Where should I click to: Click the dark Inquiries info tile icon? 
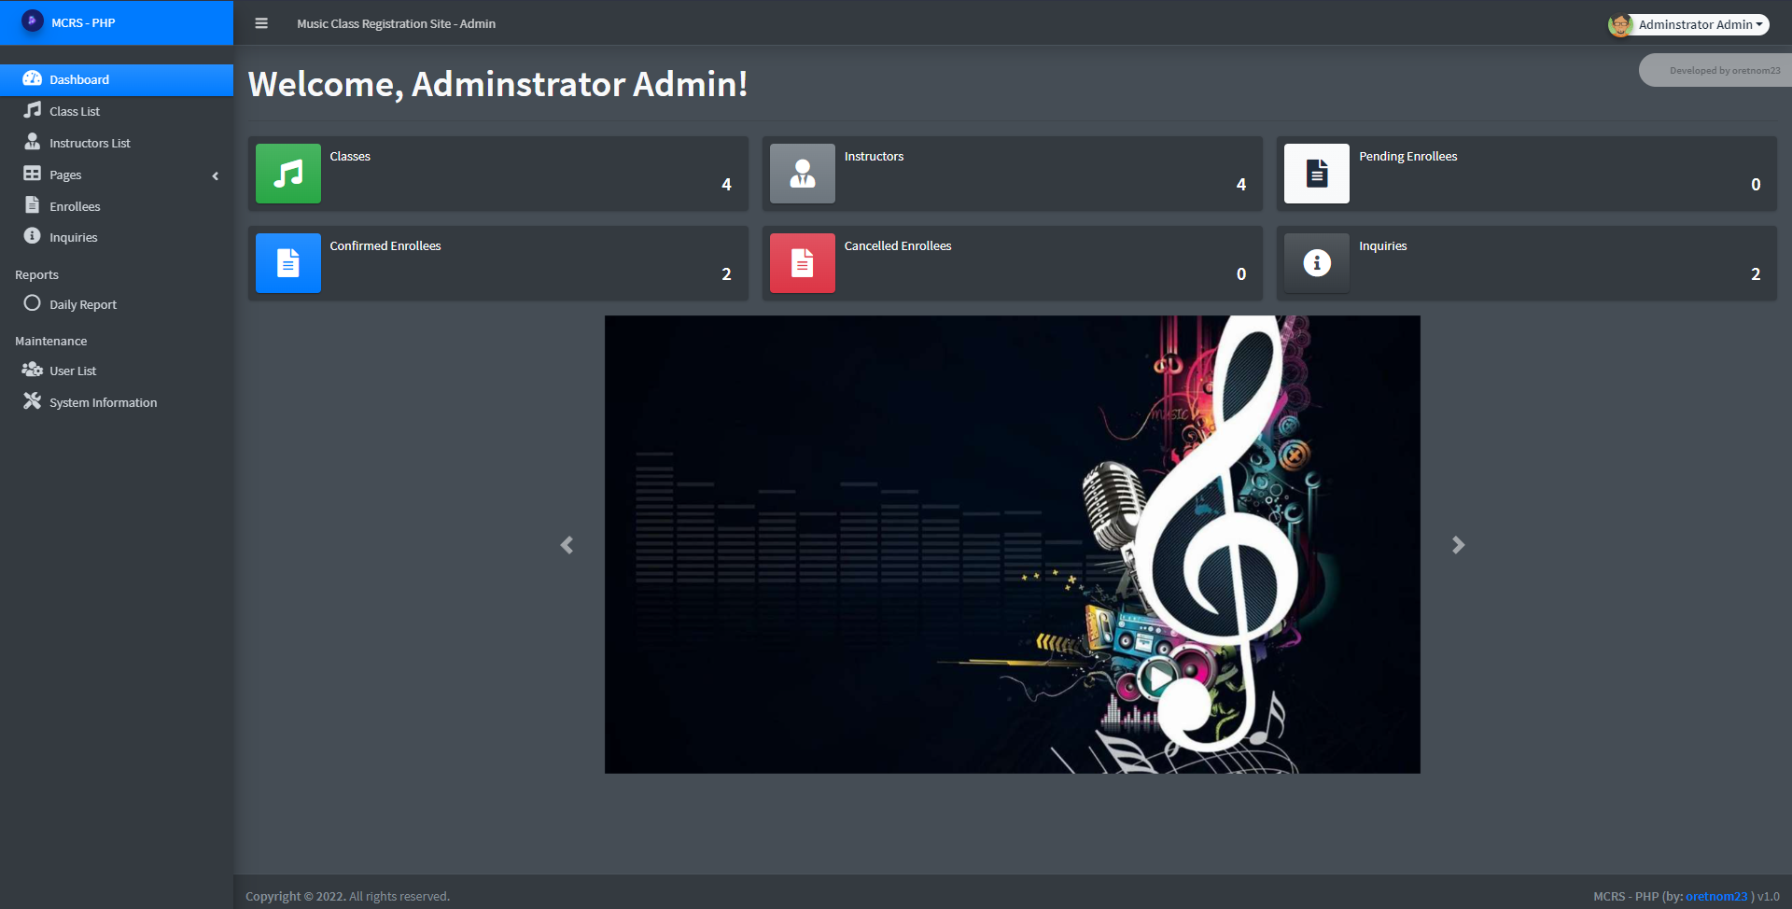click(x=1317, y=263)
